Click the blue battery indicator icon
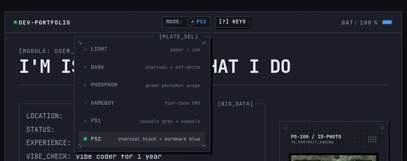The height and width of the screenshot is (161, 407). click(x=387, y=22)
